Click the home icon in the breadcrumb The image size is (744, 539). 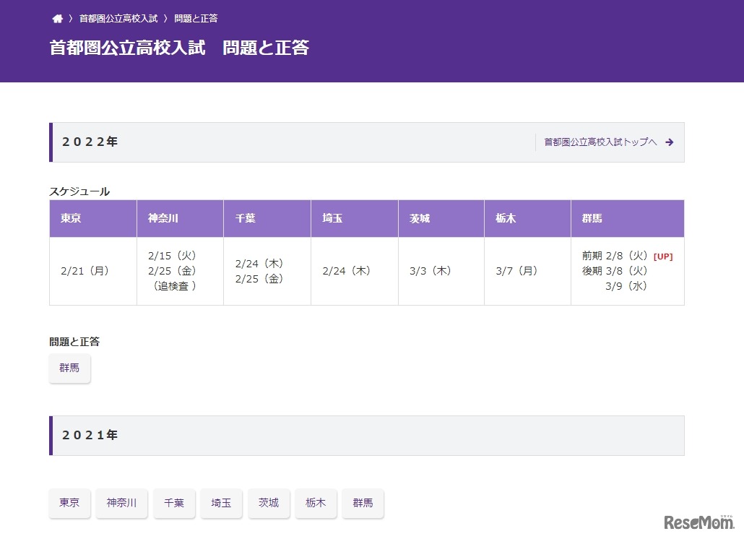(x=58, y=18)
